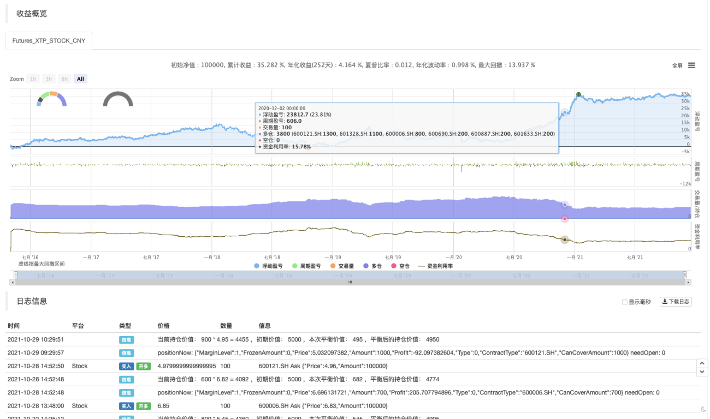This screenshot has height=419, width=710.
Task: Click the right handle of navigator range
Action: click(685, 275)
